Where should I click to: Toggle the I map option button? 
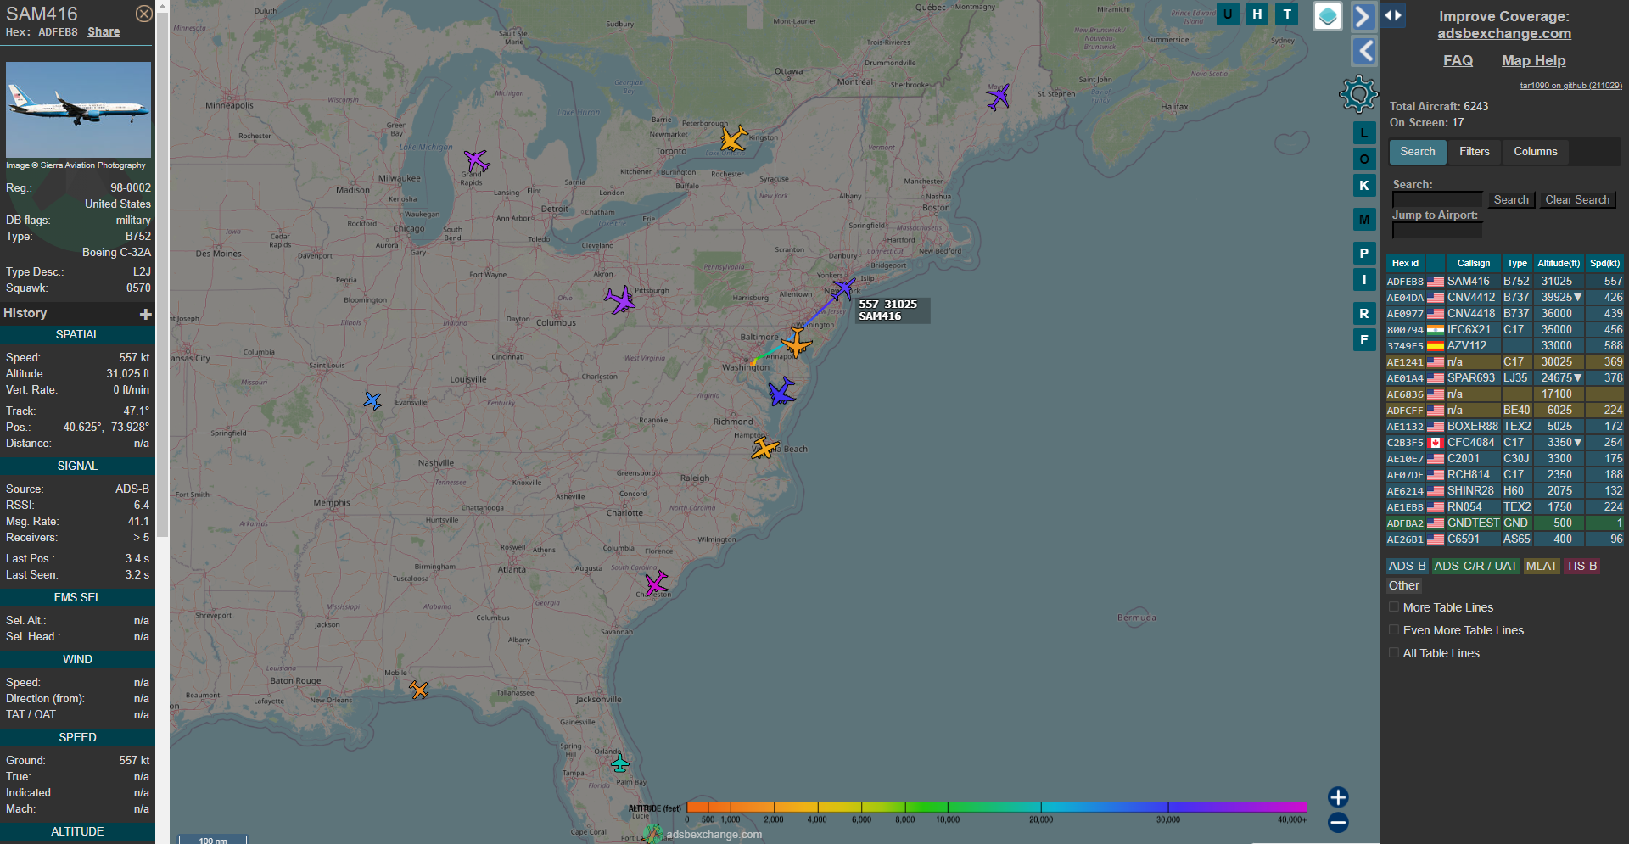coord(1364,279)
